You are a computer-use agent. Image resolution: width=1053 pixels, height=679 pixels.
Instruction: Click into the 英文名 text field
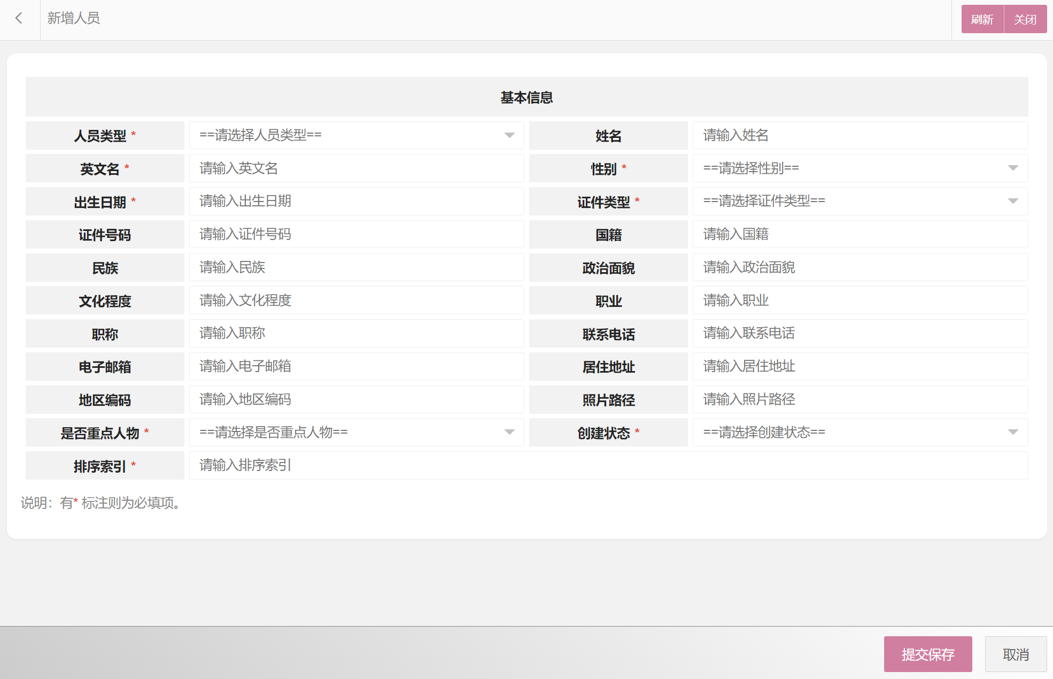pos(356,168)
